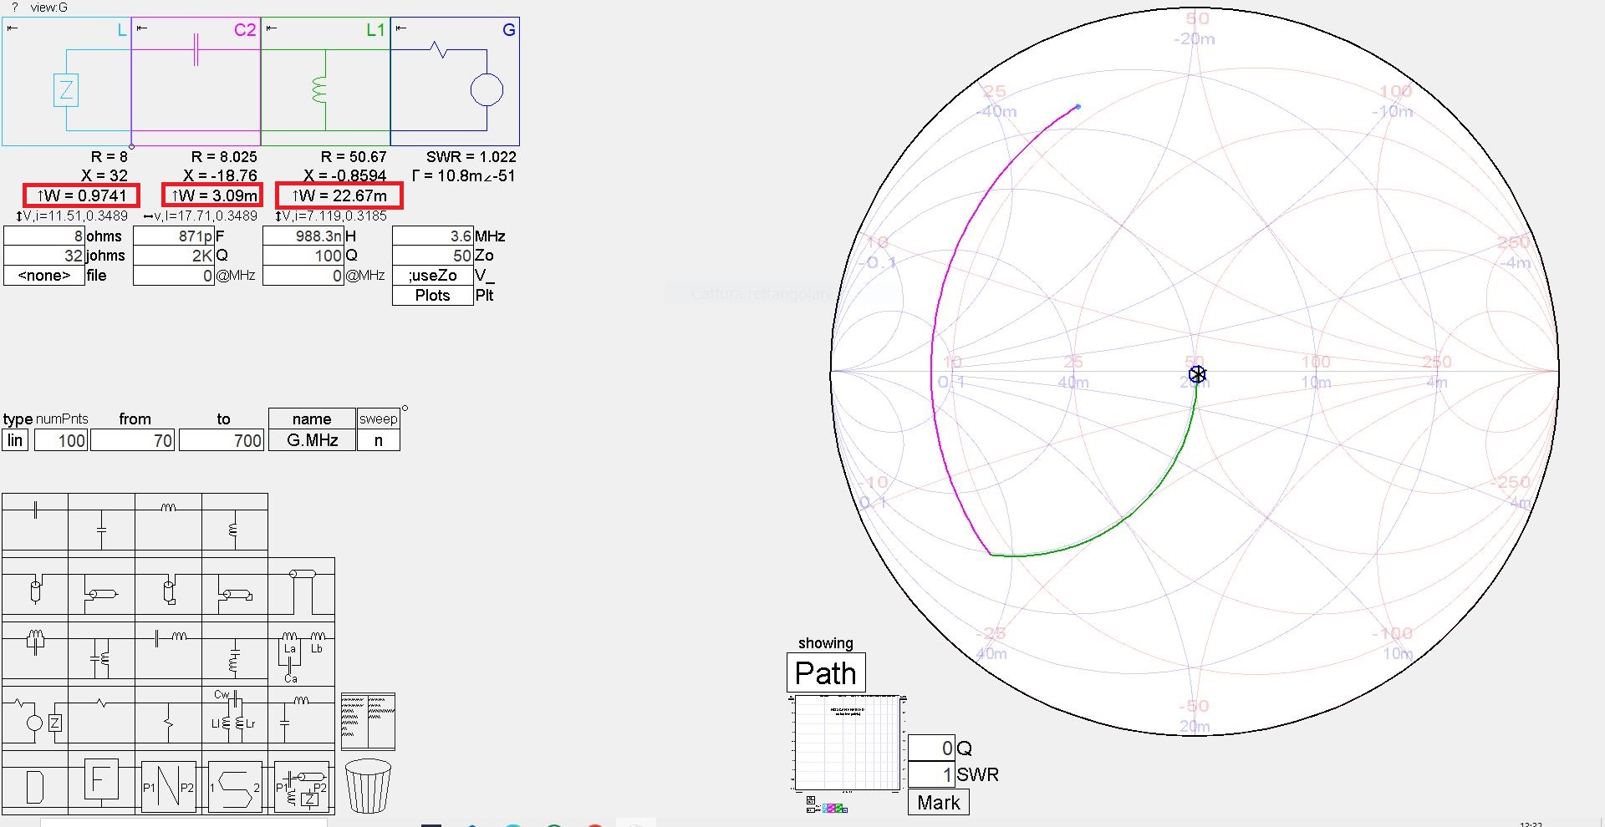Click the 3.6 MHz frequency field
The height and width of the screenshot is (827, 1605).
pyautogui.click(x=433, y=236)
